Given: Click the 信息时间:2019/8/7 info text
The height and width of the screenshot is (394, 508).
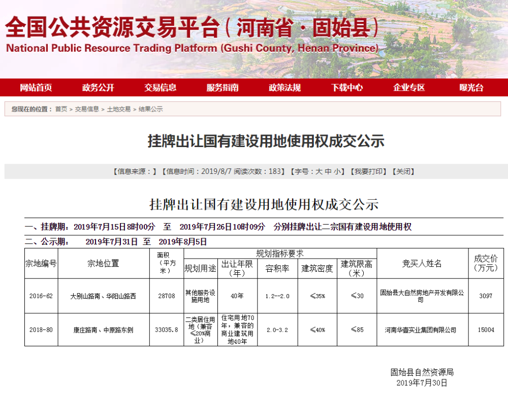Looking at the screenshot, I should coord(197,171).
